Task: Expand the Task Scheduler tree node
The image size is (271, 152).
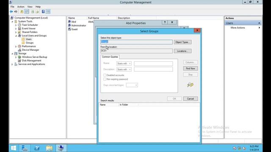Action: pos(16,25)
